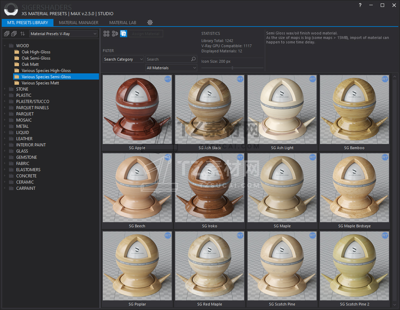Click the "Displayed Materials: 12" statistic
The width and height of the screenshot is (400, 310).
point(222,51)
